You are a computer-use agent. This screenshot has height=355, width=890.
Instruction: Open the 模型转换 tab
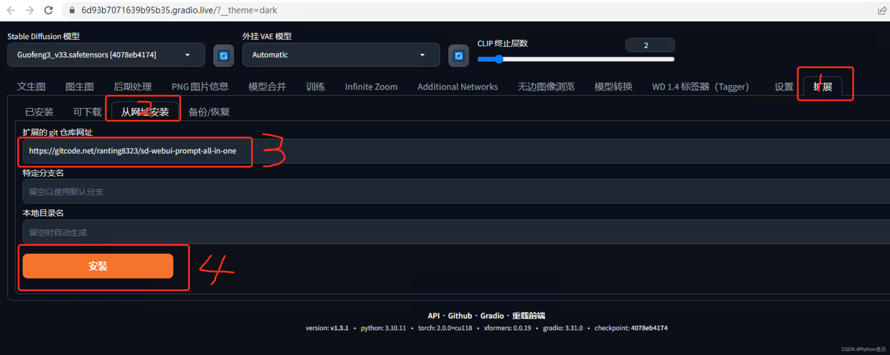(613, 87)
